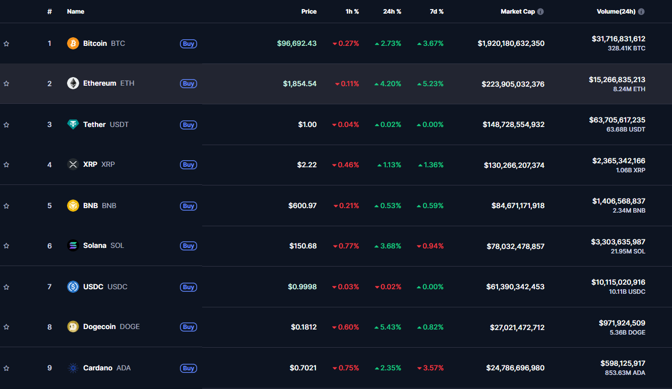Toggle the watchlist star for XRP
Image resolution: width=672 pixels, height=389 pixels.
[x=7, y=165]
